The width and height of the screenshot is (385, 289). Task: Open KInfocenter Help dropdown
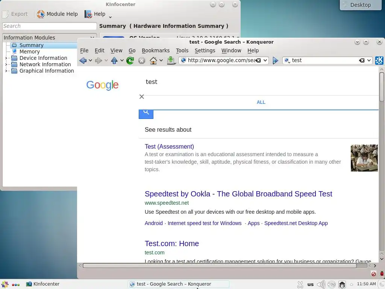coord(110,17)
